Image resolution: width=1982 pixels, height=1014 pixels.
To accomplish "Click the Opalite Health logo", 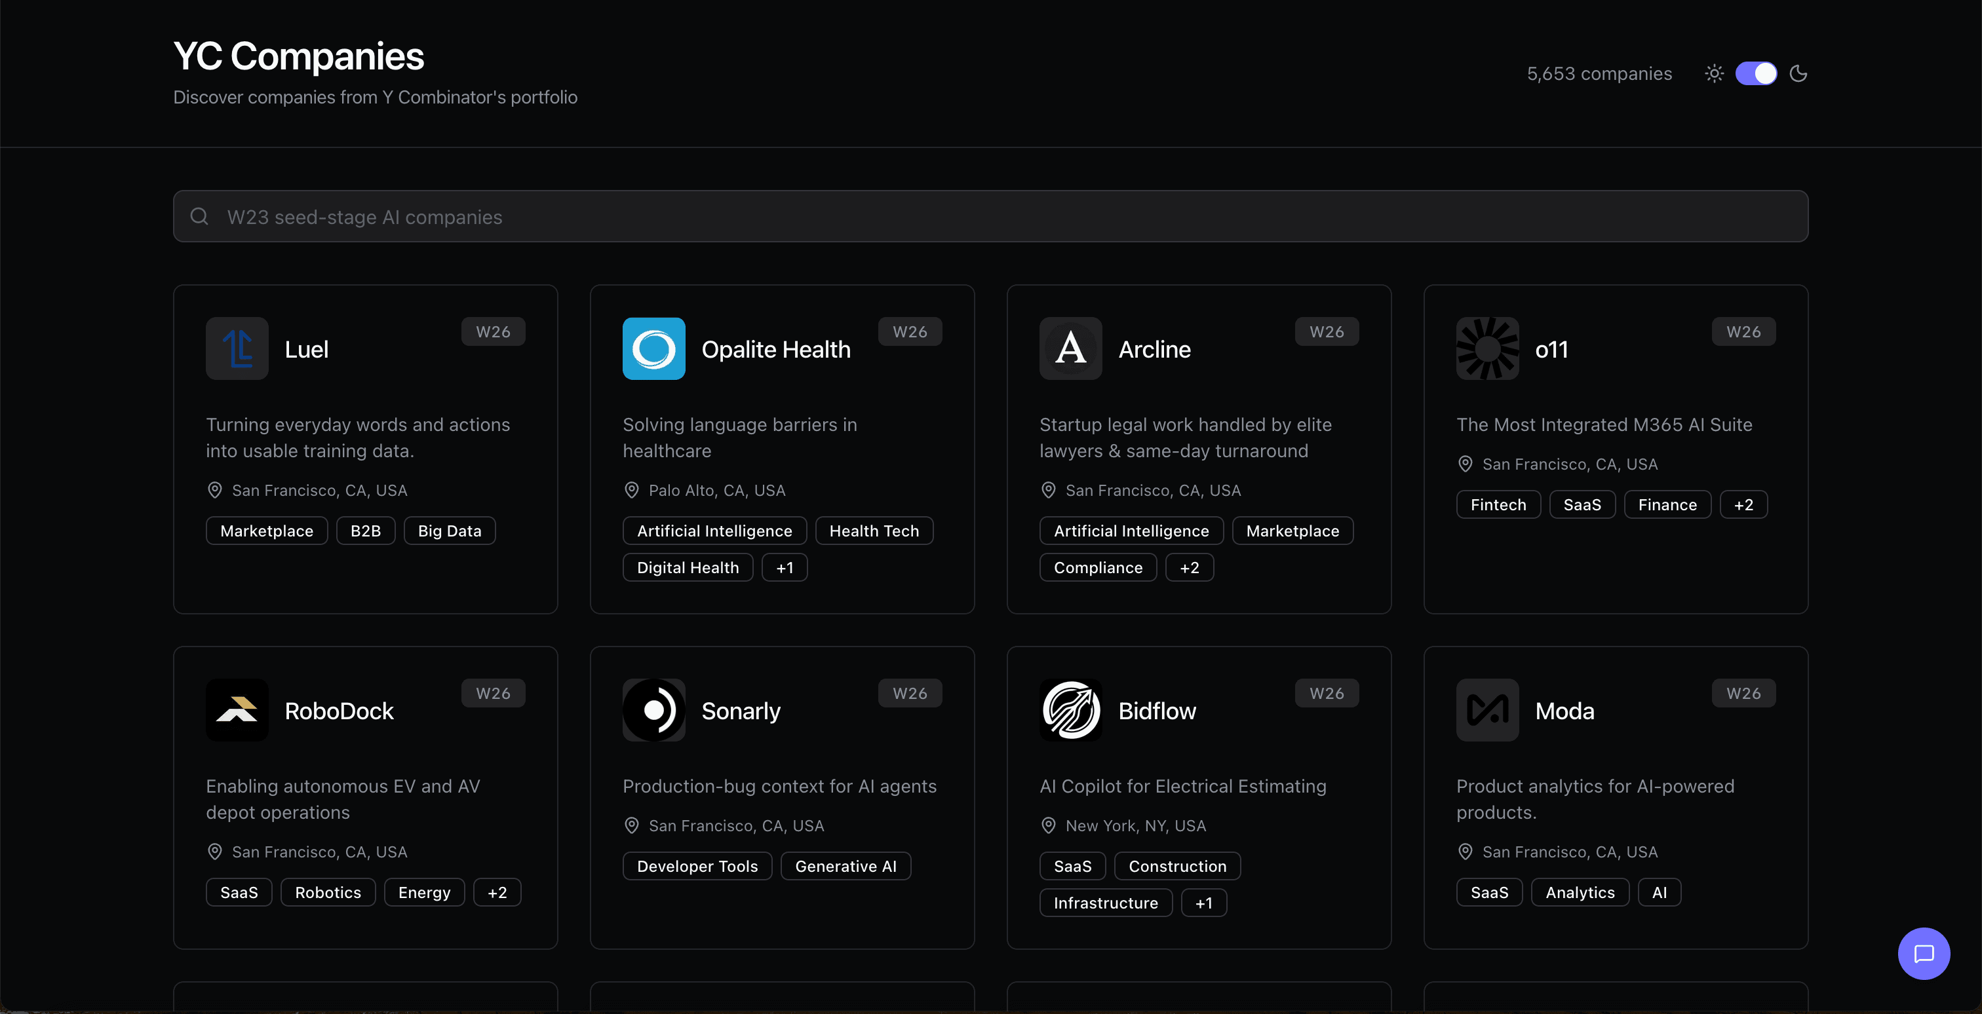I will point(653,348).
